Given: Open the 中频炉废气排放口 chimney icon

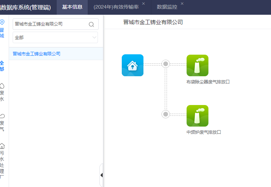Looking at the screenshot, I should [x=197, y=116].
